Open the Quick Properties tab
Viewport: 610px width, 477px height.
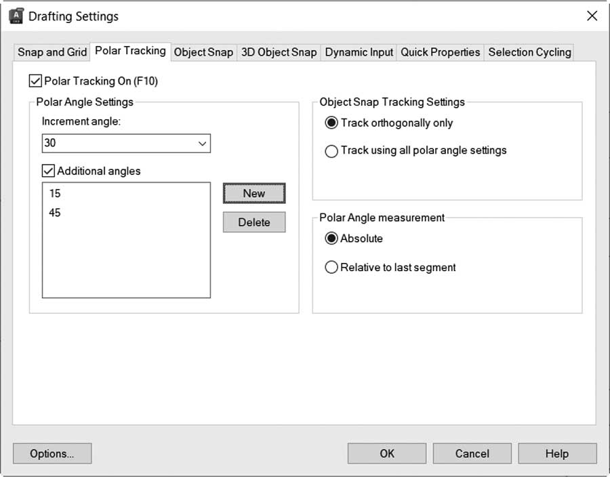[x=441, y=52]
